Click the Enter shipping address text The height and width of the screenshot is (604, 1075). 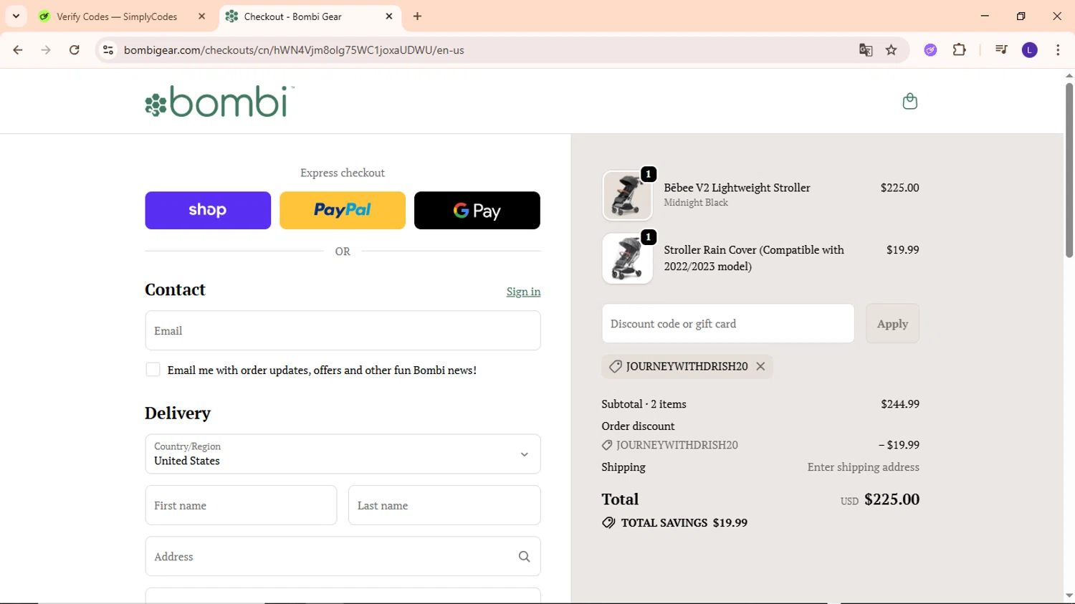(863, 467)
